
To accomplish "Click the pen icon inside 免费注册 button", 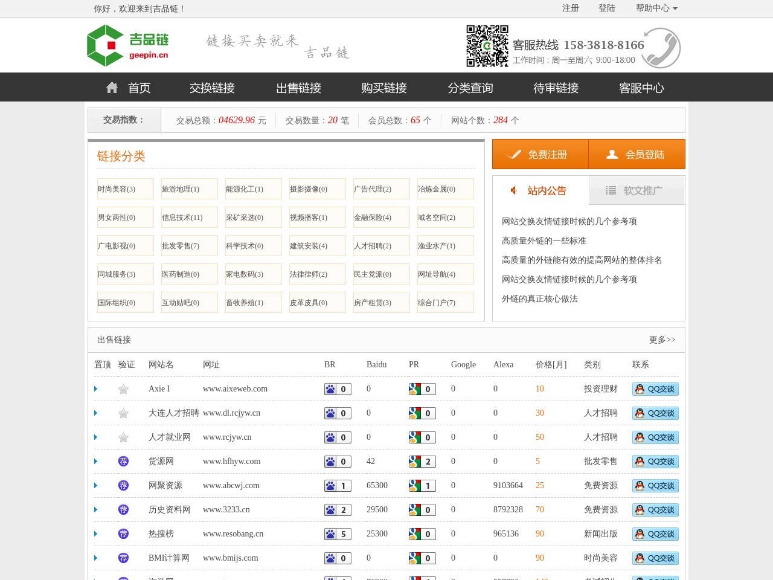I will (x=516, y=154).
